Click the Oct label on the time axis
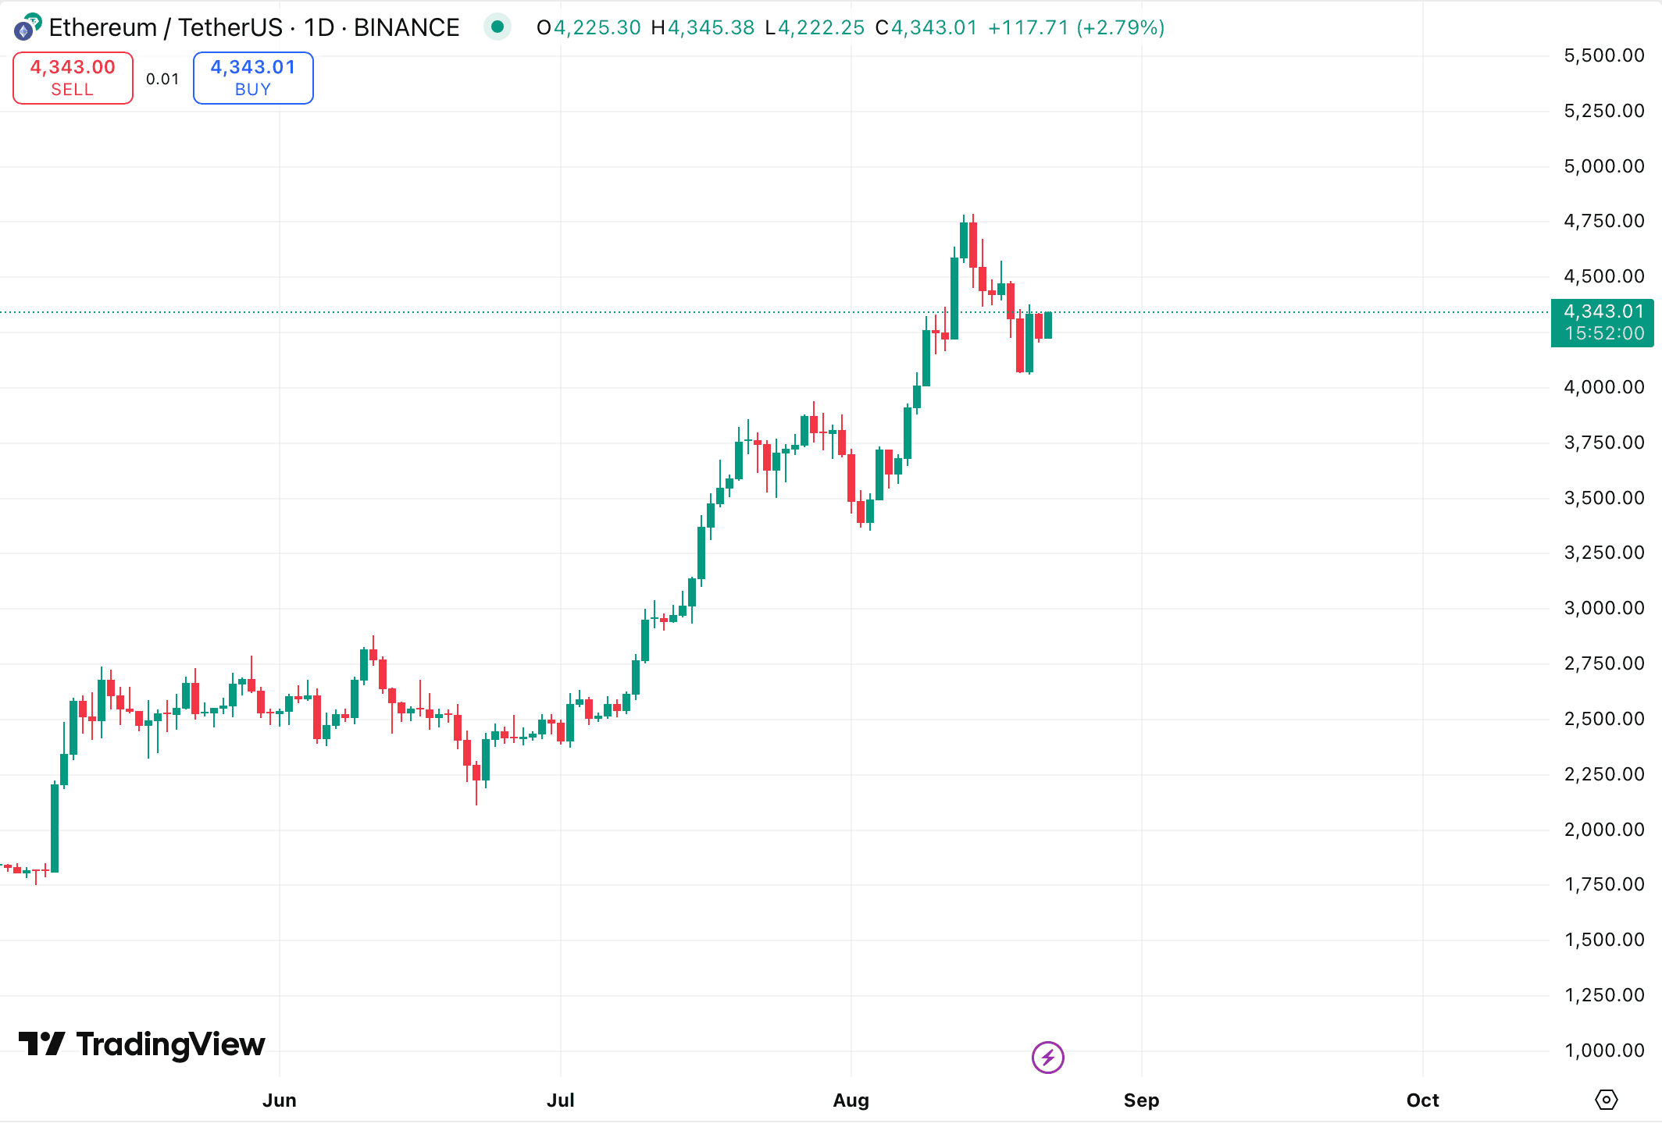This screenshot has width=1662, height=1127. pyautogui.click(x=1422, y=1100)
